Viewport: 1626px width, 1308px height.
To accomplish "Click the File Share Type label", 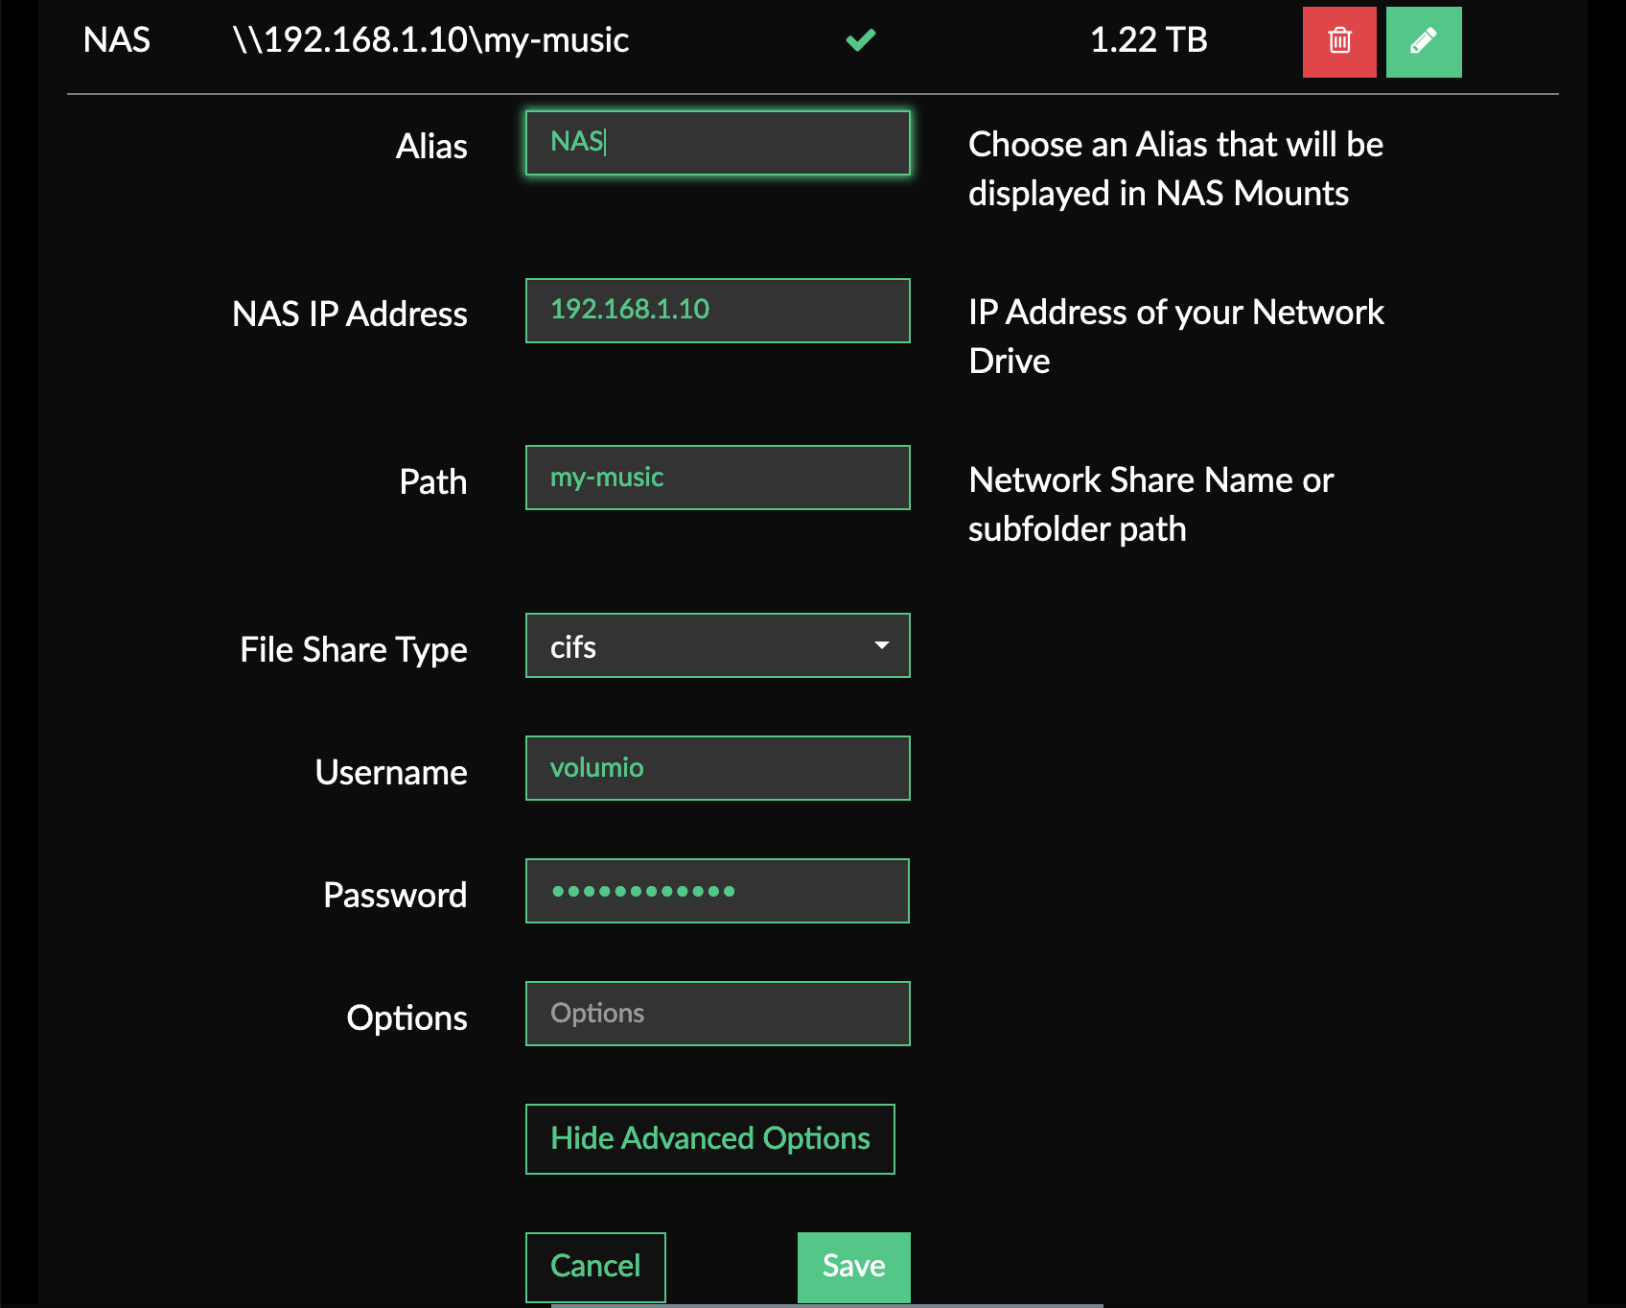I will (x=354, y=650).
